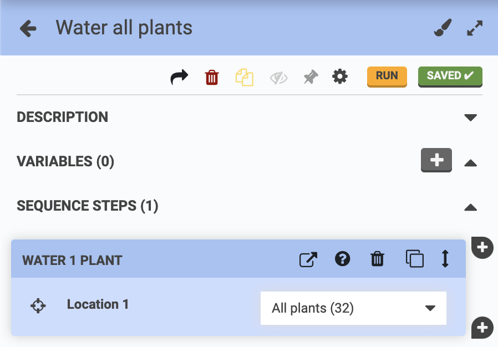This screenshot has height=347, width=498.
Task: Expand the sequence editor to full view
Action: (x=475, y=28)
